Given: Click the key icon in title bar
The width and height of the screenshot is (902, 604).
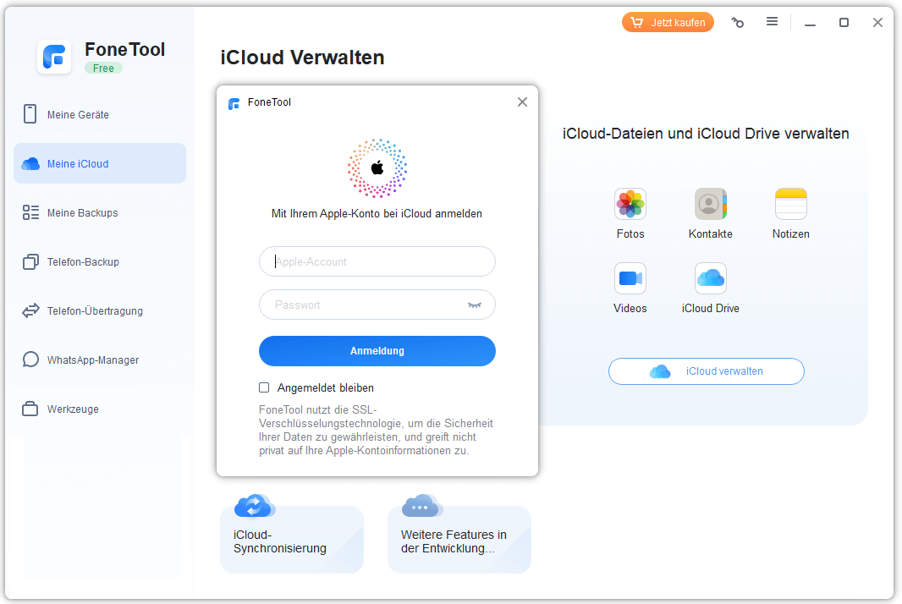Looking at the screenshot, I should click(x=738, y=23).
